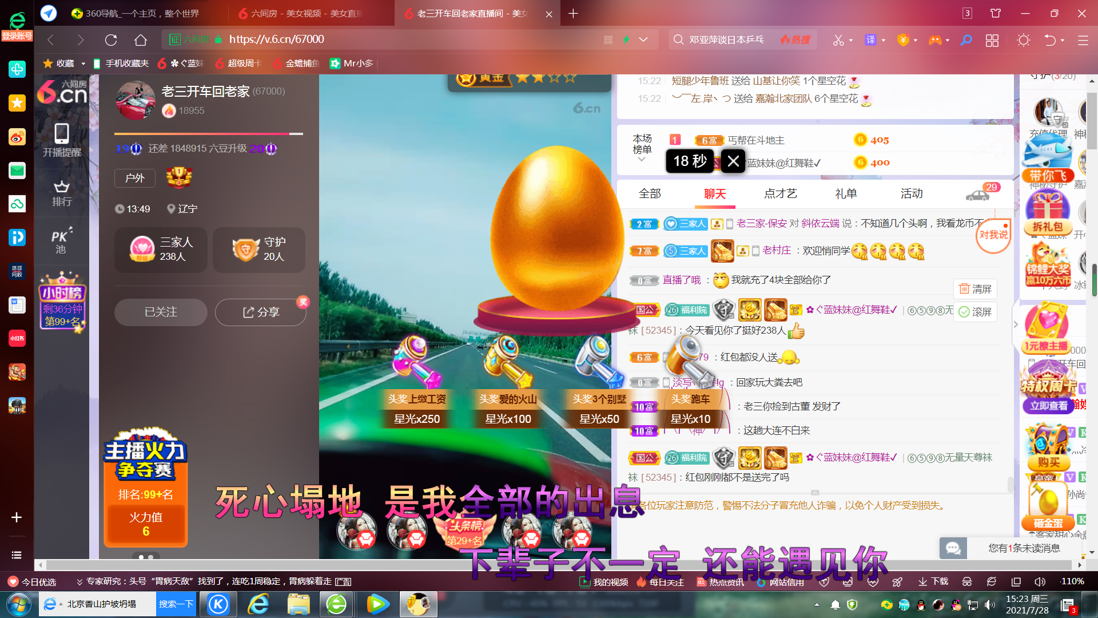The width and height of the screenshot is (1098, 618).
Task: Click the 对我说 circular button
Action: (x=993, y=235)
